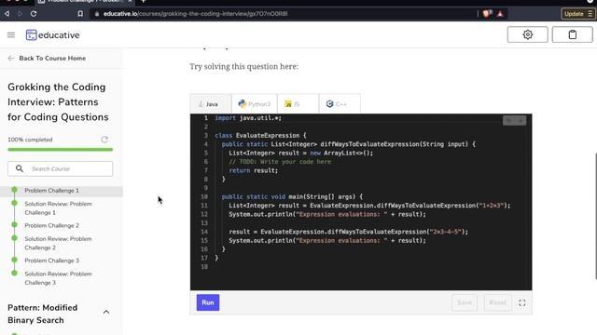Select the Java language tab
This screenshot has height=335, width=597.
pyautogui.click(x=211, y=103)
